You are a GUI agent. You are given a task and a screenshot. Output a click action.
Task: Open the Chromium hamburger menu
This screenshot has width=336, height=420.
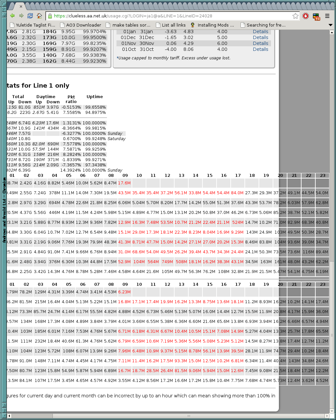coord(327,16)
